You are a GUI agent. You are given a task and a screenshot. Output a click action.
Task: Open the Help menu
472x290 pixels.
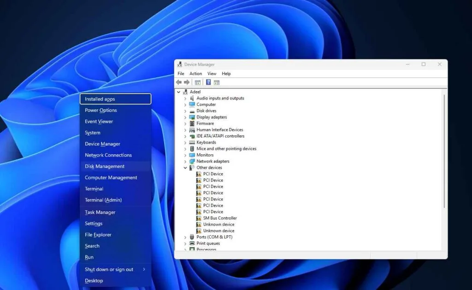[226, 74]
